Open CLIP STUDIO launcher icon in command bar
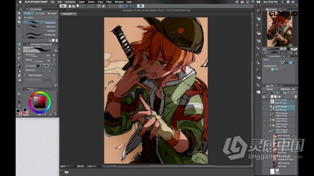This screenshot has height=176, width=314. pyautogui.click(x=63, y=6)
